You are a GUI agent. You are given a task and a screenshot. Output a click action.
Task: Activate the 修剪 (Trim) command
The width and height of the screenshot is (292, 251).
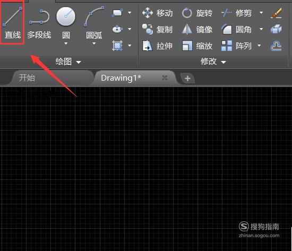pos(236,13)
